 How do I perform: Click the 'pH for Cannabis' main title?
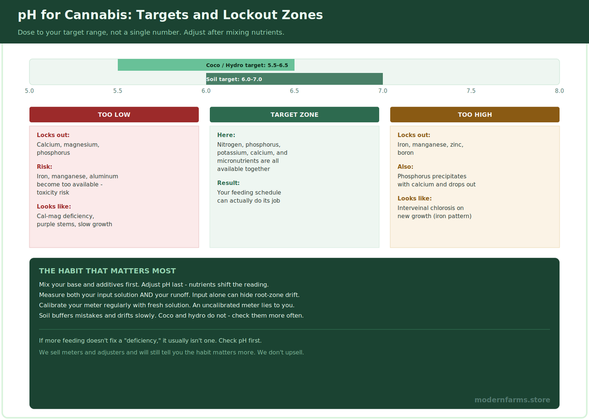coord(170,15)
